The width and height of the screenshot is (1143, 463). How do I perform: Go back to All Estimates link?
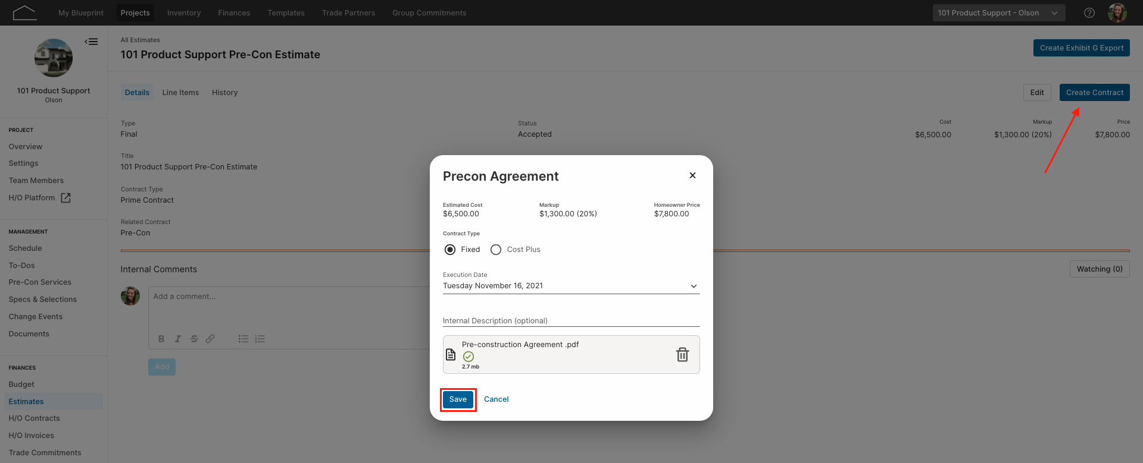tap(140, 40)
